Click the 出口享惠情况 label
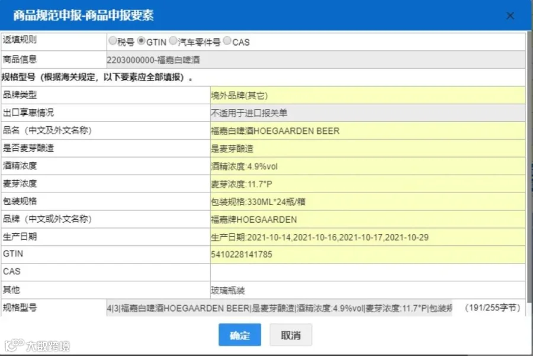 [28, 113]
